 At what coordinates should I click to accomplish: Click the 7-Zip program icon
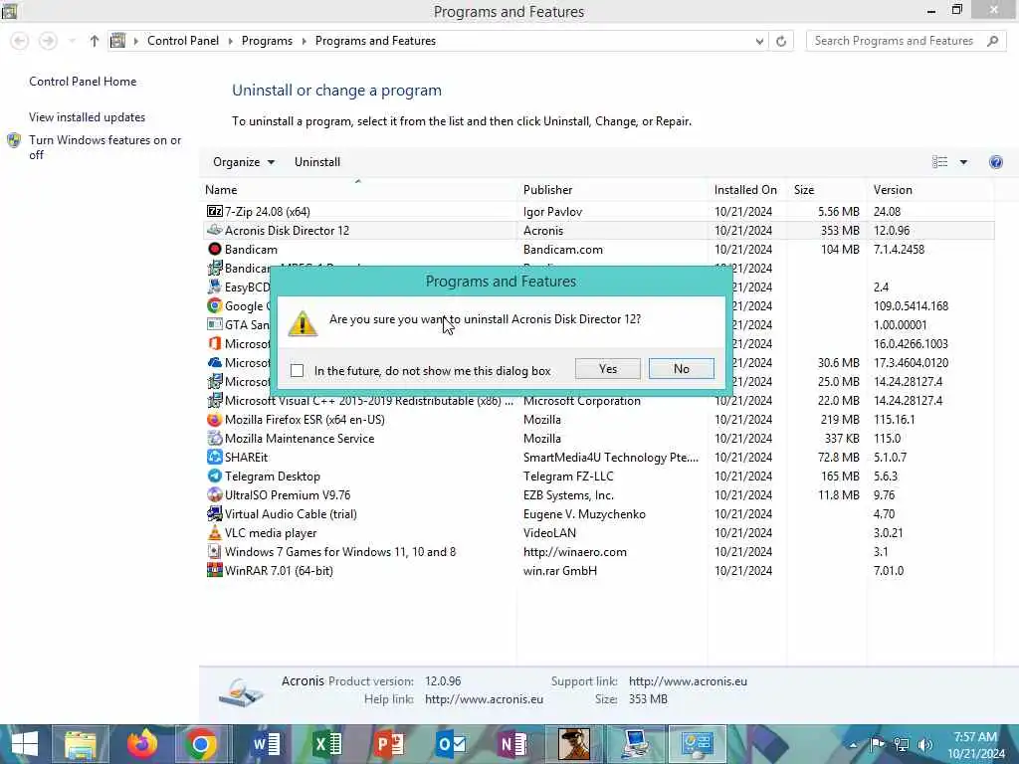pos(215,211)
